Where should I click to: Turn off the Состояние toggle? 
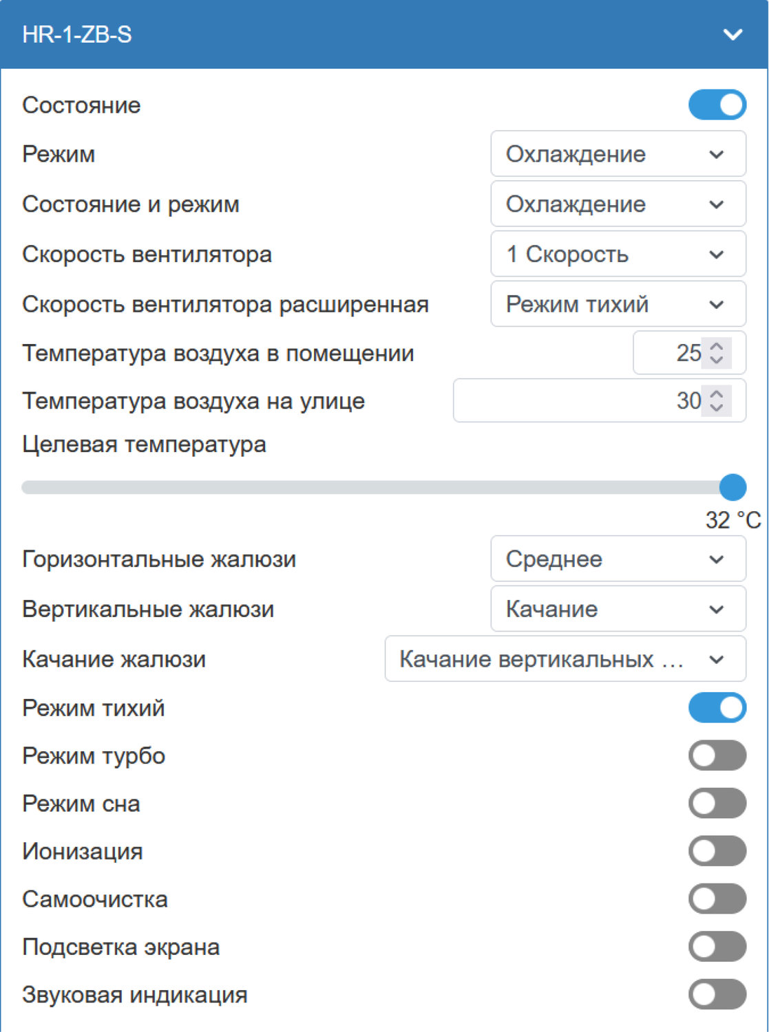pos(717,105)
